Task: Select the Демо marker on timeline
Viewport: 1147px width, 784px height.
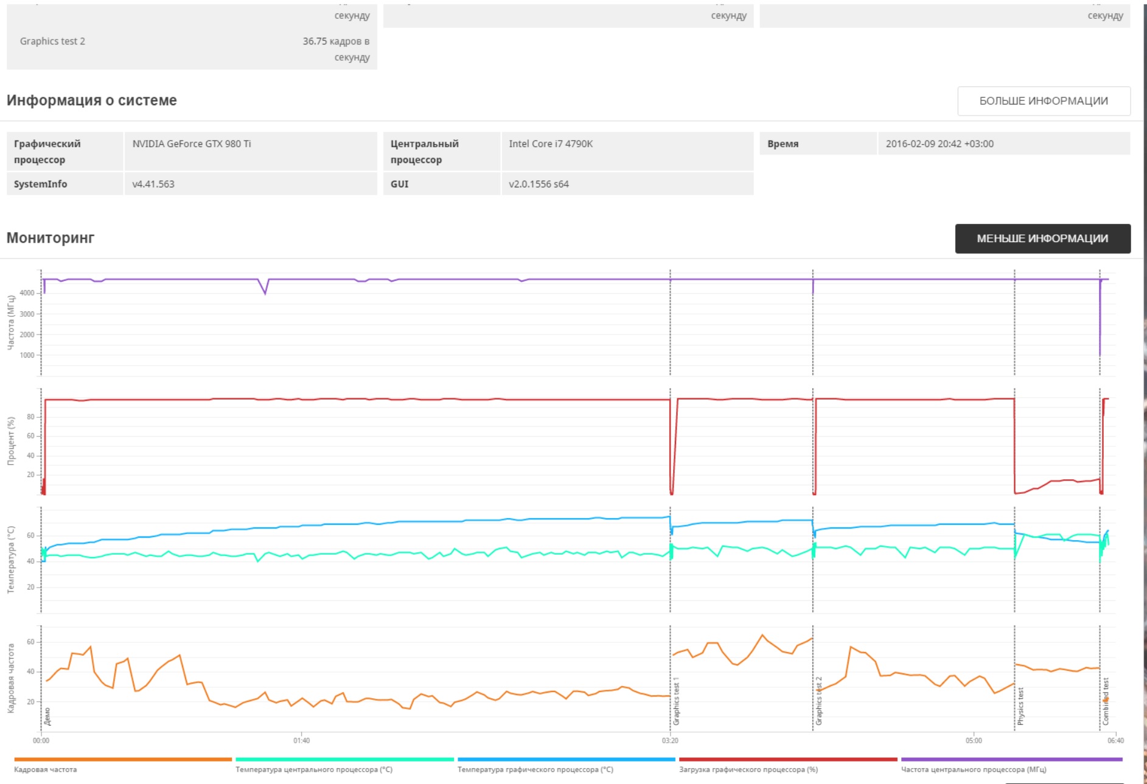Action: click(47, 716)
